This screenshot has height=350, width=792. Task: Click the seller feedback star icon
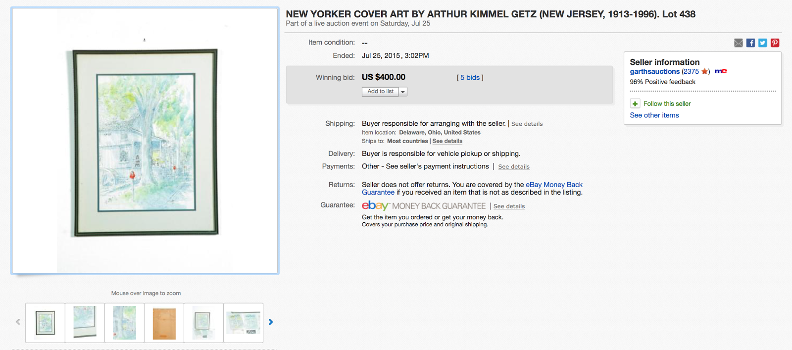(704, 72)
